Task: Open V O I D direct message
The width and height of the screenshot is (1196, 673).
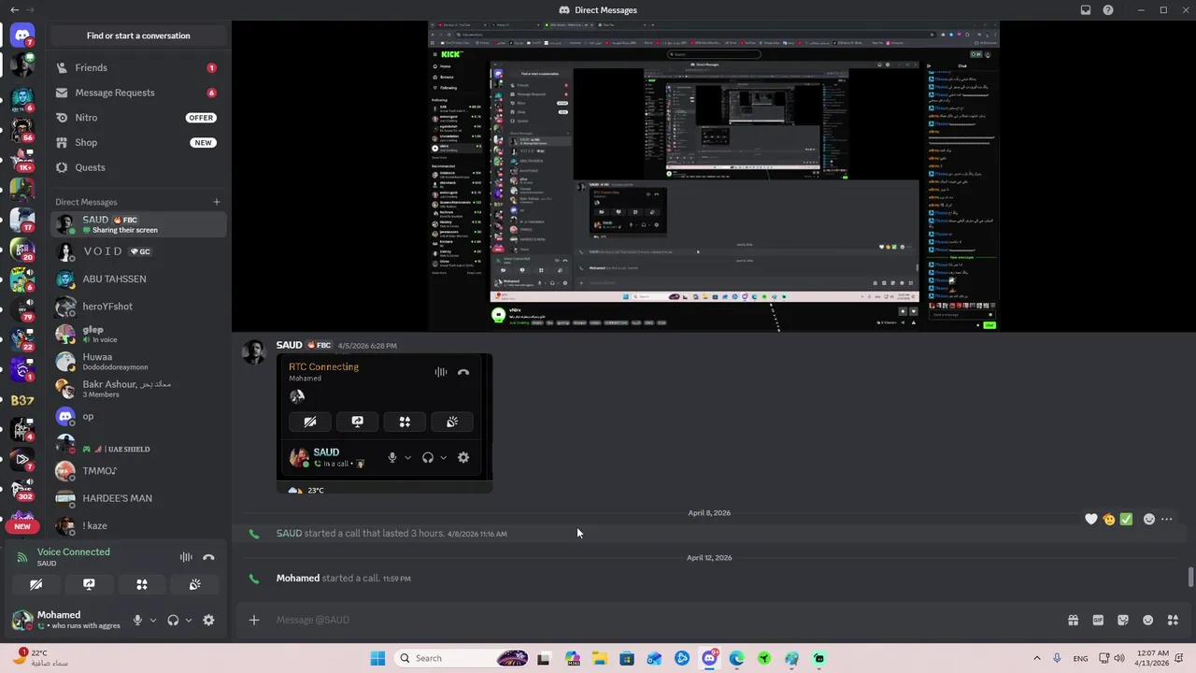Action: (138, 251)
